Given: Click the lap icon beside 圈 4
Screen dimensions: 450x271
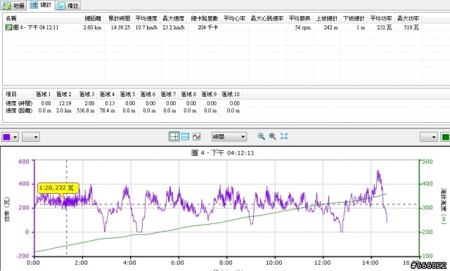Looking at the screenshot, I should pyautogui.click(x=8, y=27).
